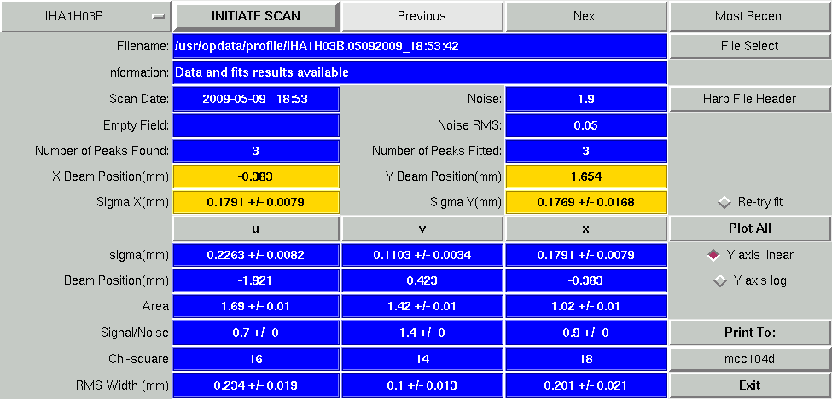Select the mcc104d printer button
832x399 pixels.
[750, 359]
